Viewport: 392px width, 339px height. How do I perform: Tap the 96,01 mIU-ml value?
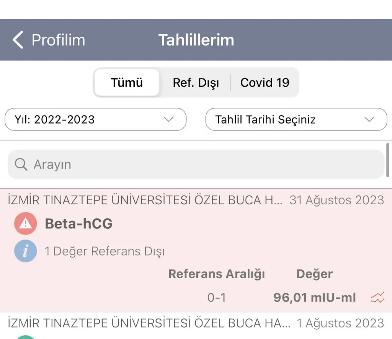coord(314,297)
